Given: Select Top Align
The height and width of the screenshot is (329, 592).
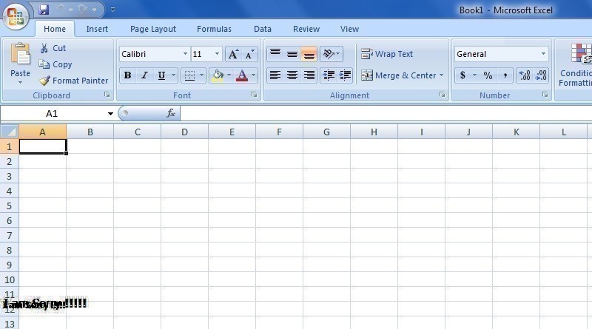Looking at the screenshot, I should (275, 54).
